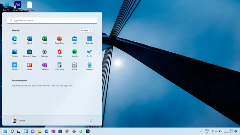240x135 pixels.
Task: Open Spotify
Action: pos(74,53)
